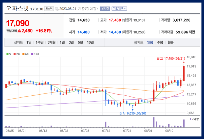Click the +16.81% change rate
The image size is (204, 139).
click(44, 31)
